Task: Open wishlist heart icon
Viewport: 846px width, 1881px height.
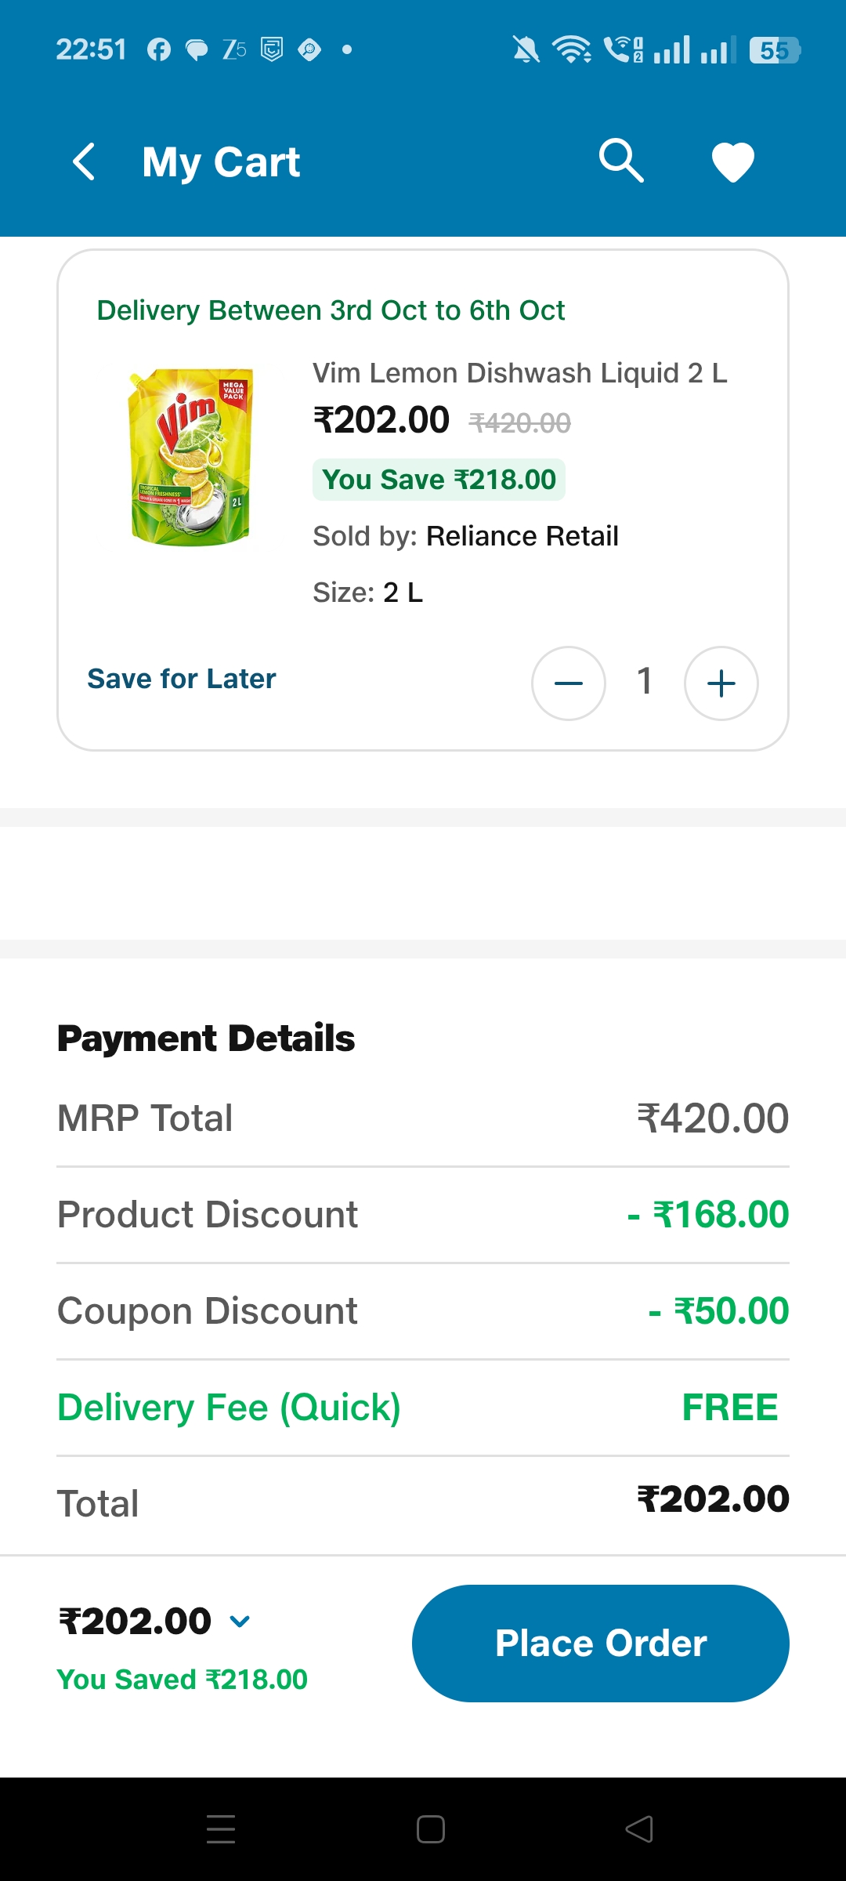Action: coord(732,162)
